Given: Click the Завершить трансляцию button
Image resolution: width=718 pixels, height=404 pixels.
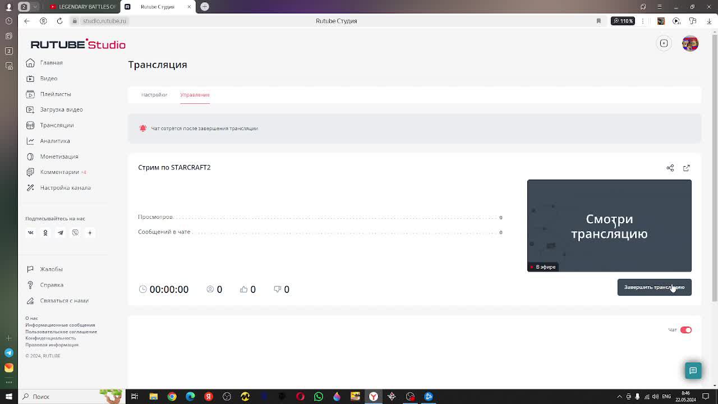Looking at the screenshot, I should [654, 287].
